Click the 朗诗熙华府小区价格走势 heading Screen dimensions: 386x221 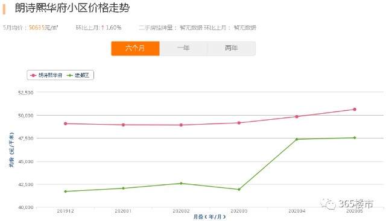(72, 8)
